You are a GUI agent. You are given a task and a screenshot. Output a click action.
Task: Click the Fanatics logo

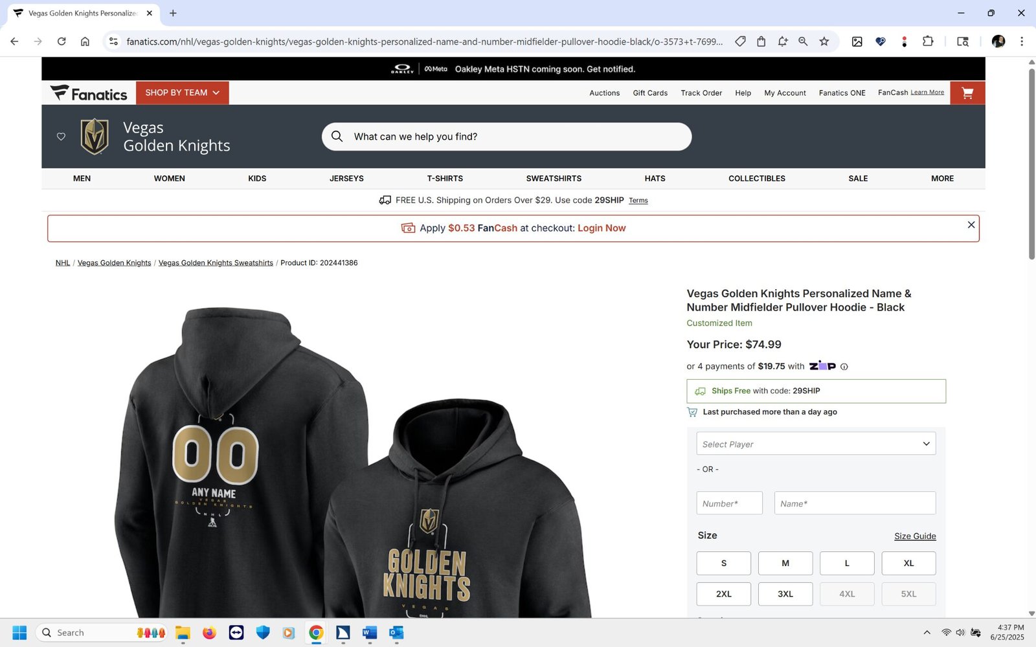pyautogui.click(x=89, y=93)
